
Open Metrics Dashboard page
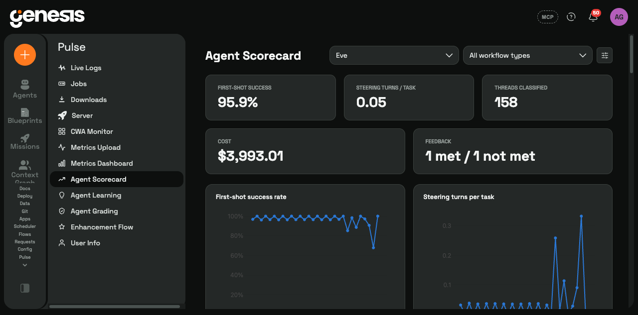(117, 163)
